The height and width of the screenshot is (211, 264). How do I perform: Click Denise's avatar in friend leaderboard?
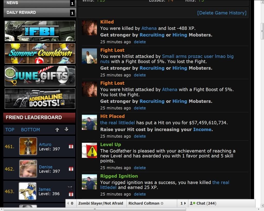28,168
